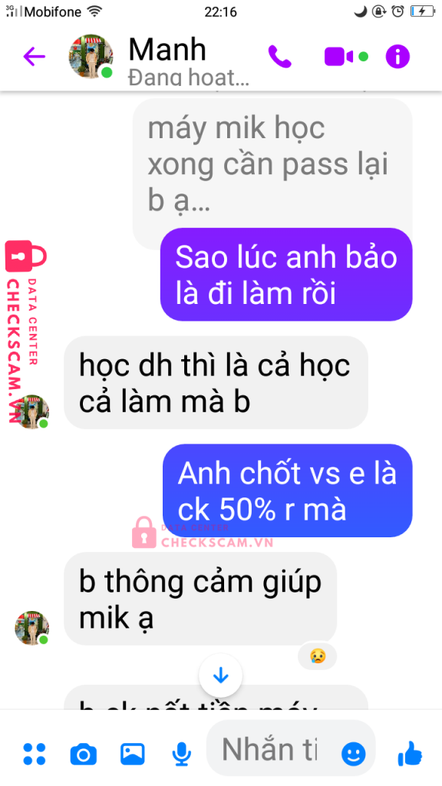Open conversation info via the i icon

coord(397,57)
